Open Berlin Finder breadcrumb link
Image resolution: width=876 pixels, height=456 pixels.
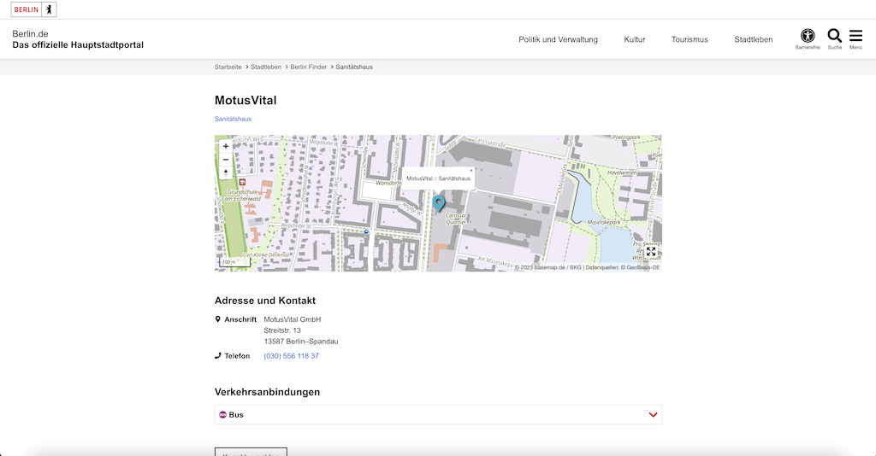(308, 67)
